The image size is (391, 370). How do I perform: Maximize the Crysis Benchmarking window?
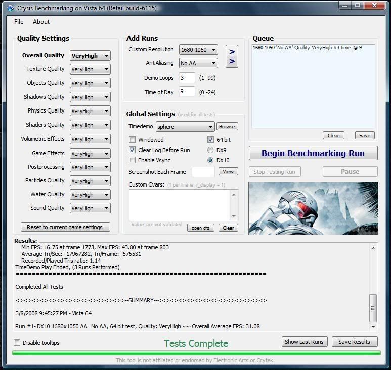(358, 5)
